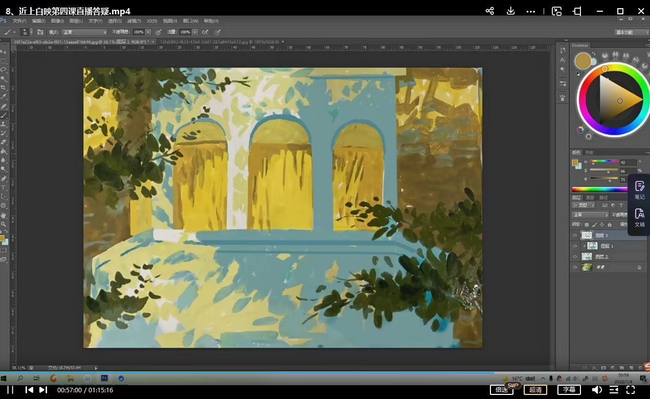Select the Type tool
The image size is (650, 399).
coord(4,187)
